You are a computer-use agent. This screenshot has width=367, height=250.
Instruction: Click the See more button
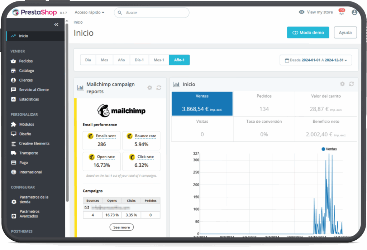(121, 227)
